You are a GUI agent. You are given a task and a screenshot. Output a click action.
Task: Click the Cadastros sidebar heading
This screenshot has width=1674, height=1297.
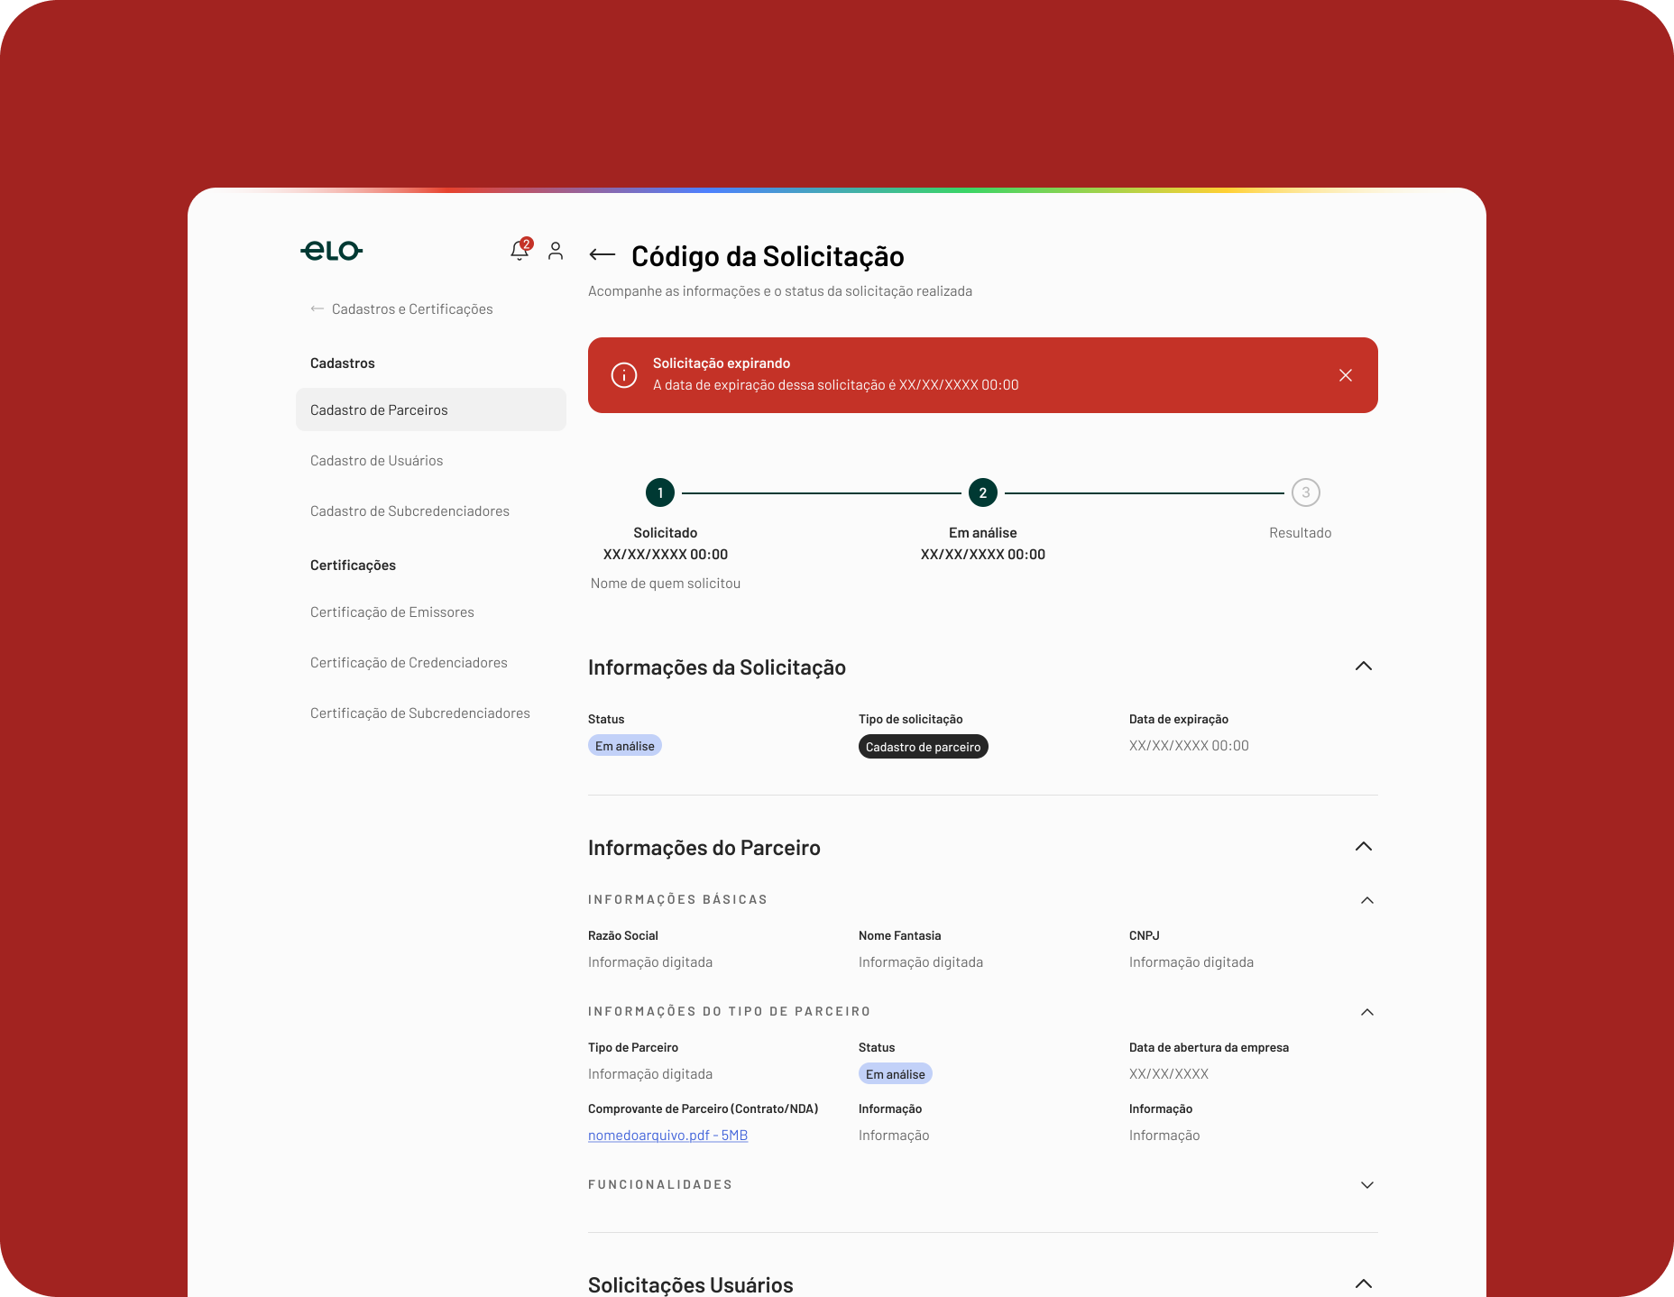tap(343, 363)
